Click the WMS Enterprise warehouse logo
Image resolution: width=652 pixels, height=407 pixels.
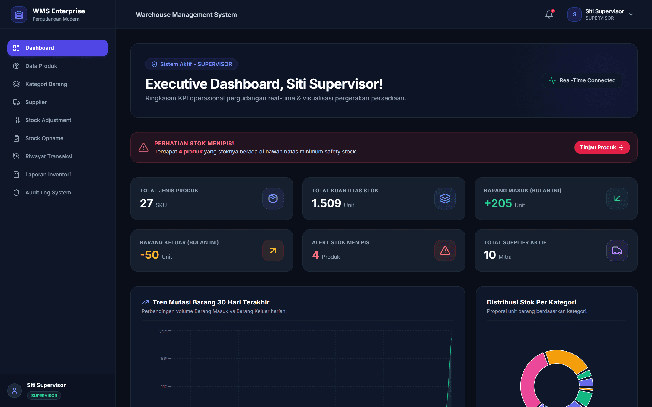19,14
